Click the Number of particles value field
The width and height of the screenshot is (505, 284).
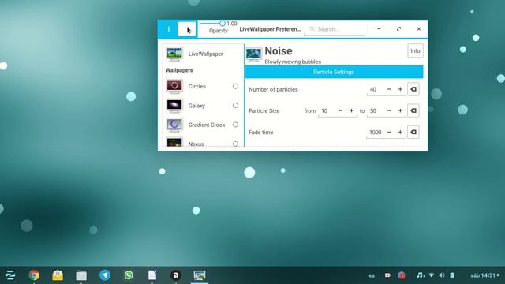coord(376,89)
